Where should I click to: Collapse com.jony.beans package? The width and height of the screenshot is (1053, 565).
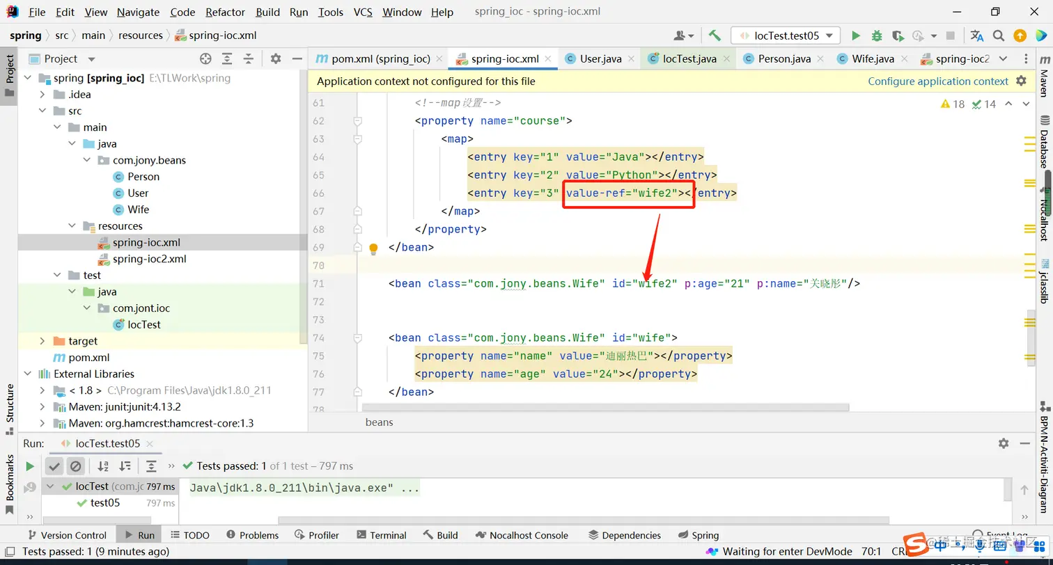[x=87, y=161]
